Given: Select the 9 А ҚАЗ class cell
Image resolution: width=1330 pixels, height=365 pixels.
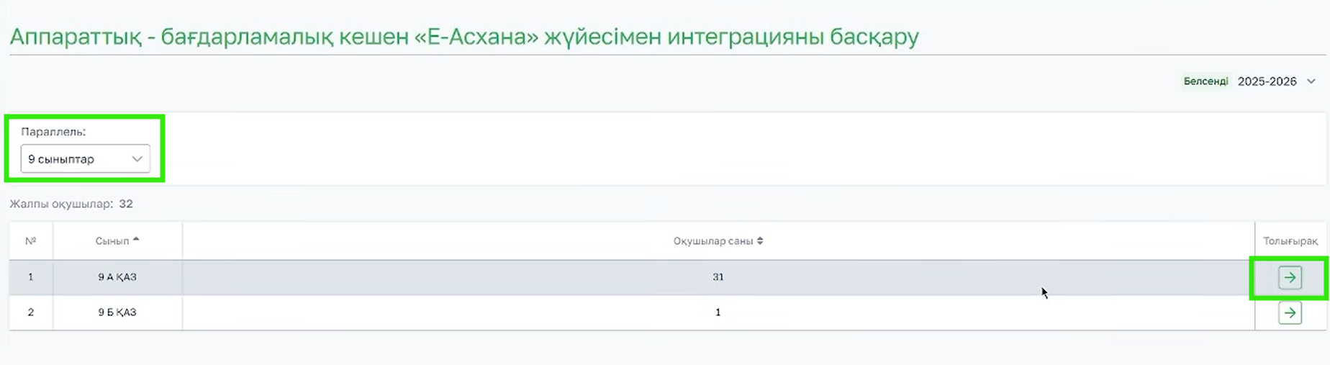Looking at the screenshot, I should click(x=117, y=277).
